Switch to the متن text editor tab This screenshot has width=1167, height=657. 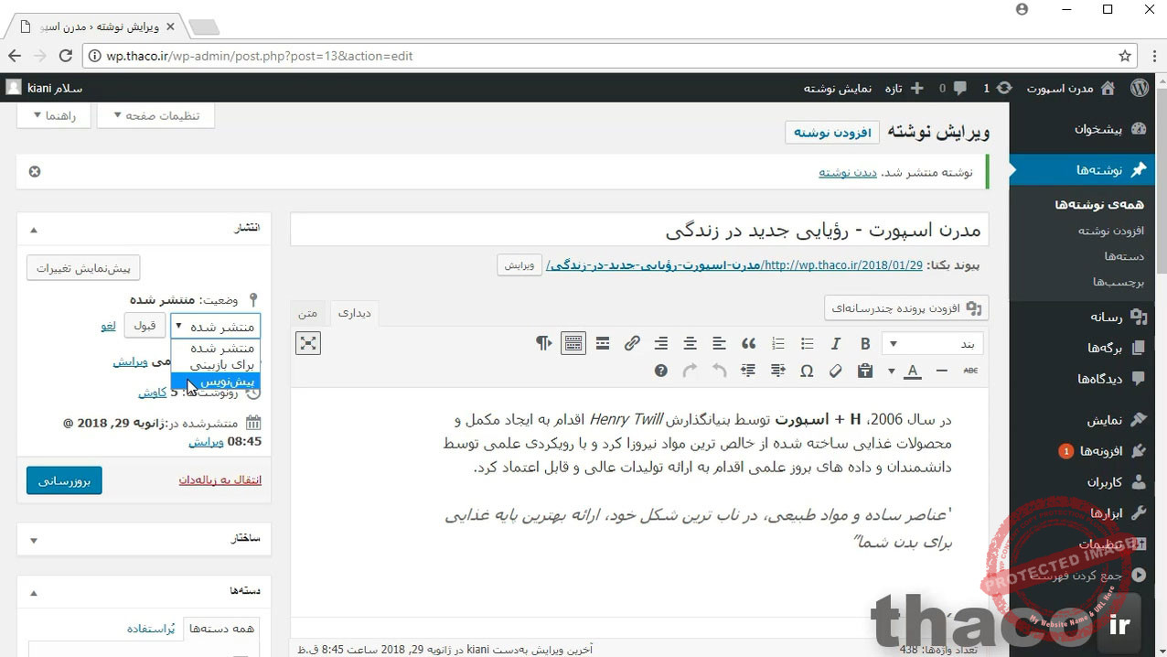(x=309, y=313)
